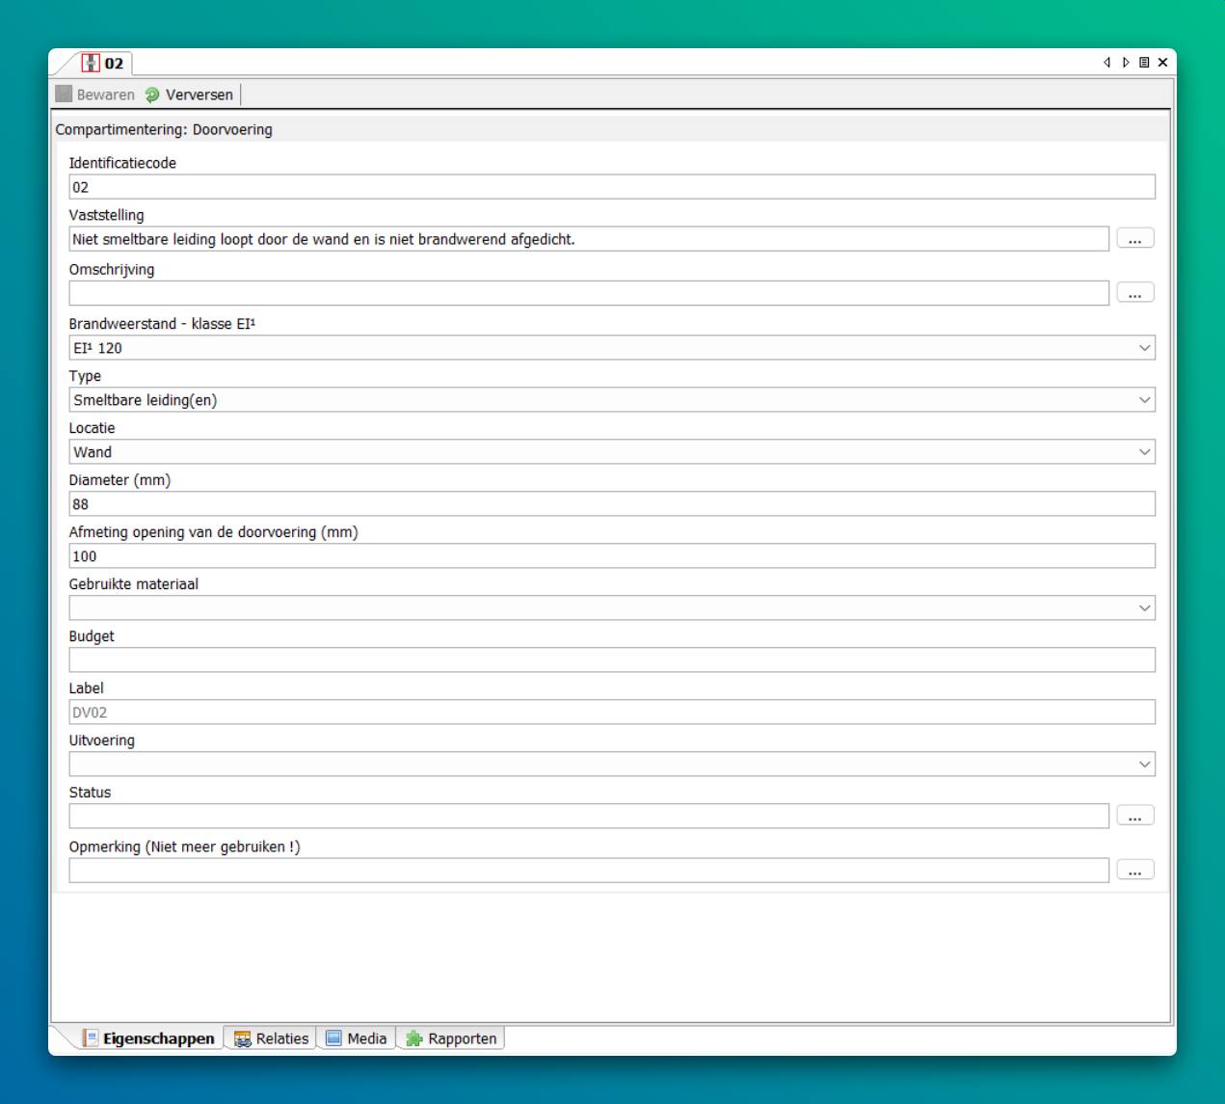Expand the Brandweerstand klasse dropdown
The width and height of the screenshot is (1225, 1104).
[x=1144, y=348]
